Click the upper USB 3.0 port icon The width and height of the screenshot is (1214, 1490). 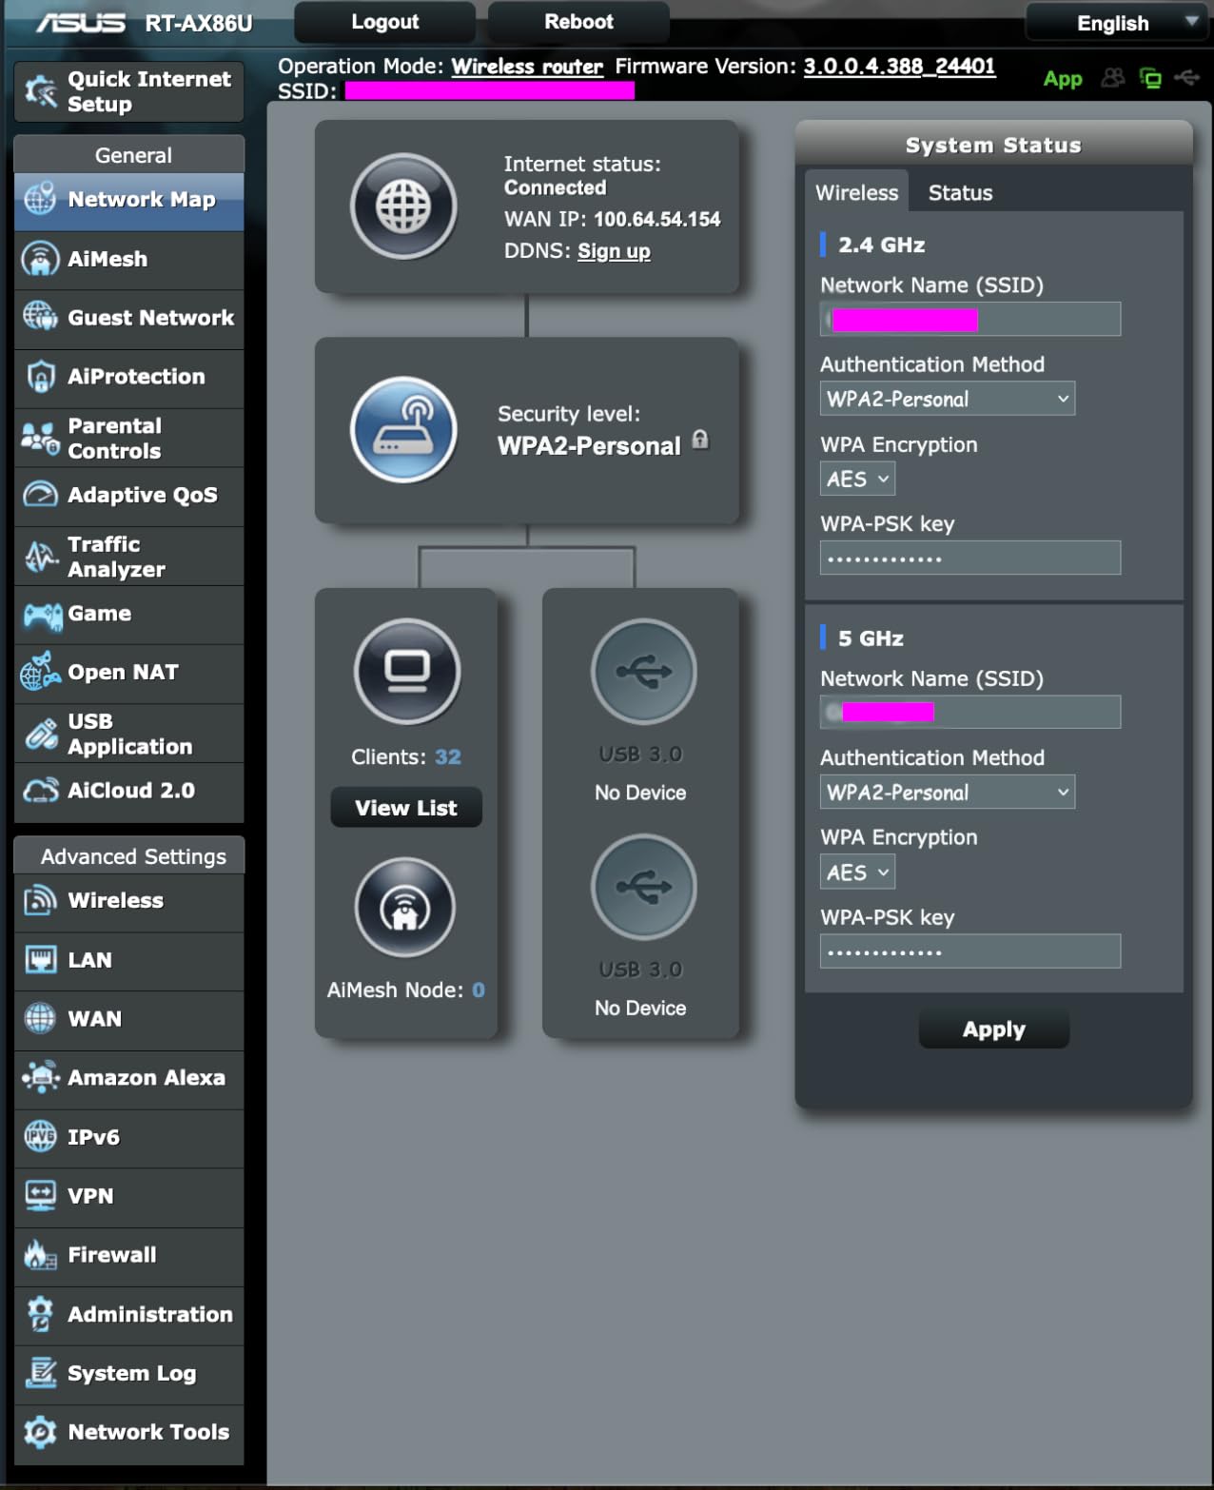[x=644, y=672]
